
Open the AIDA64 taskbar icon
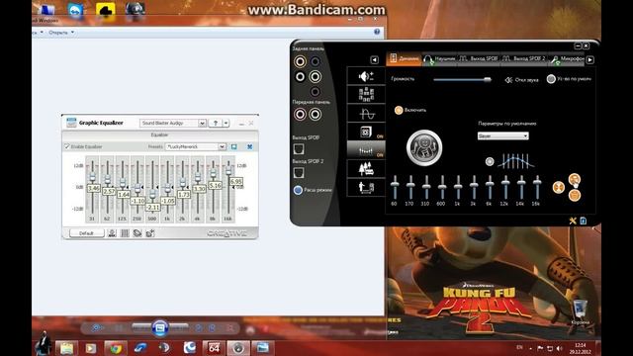(214, 348)
